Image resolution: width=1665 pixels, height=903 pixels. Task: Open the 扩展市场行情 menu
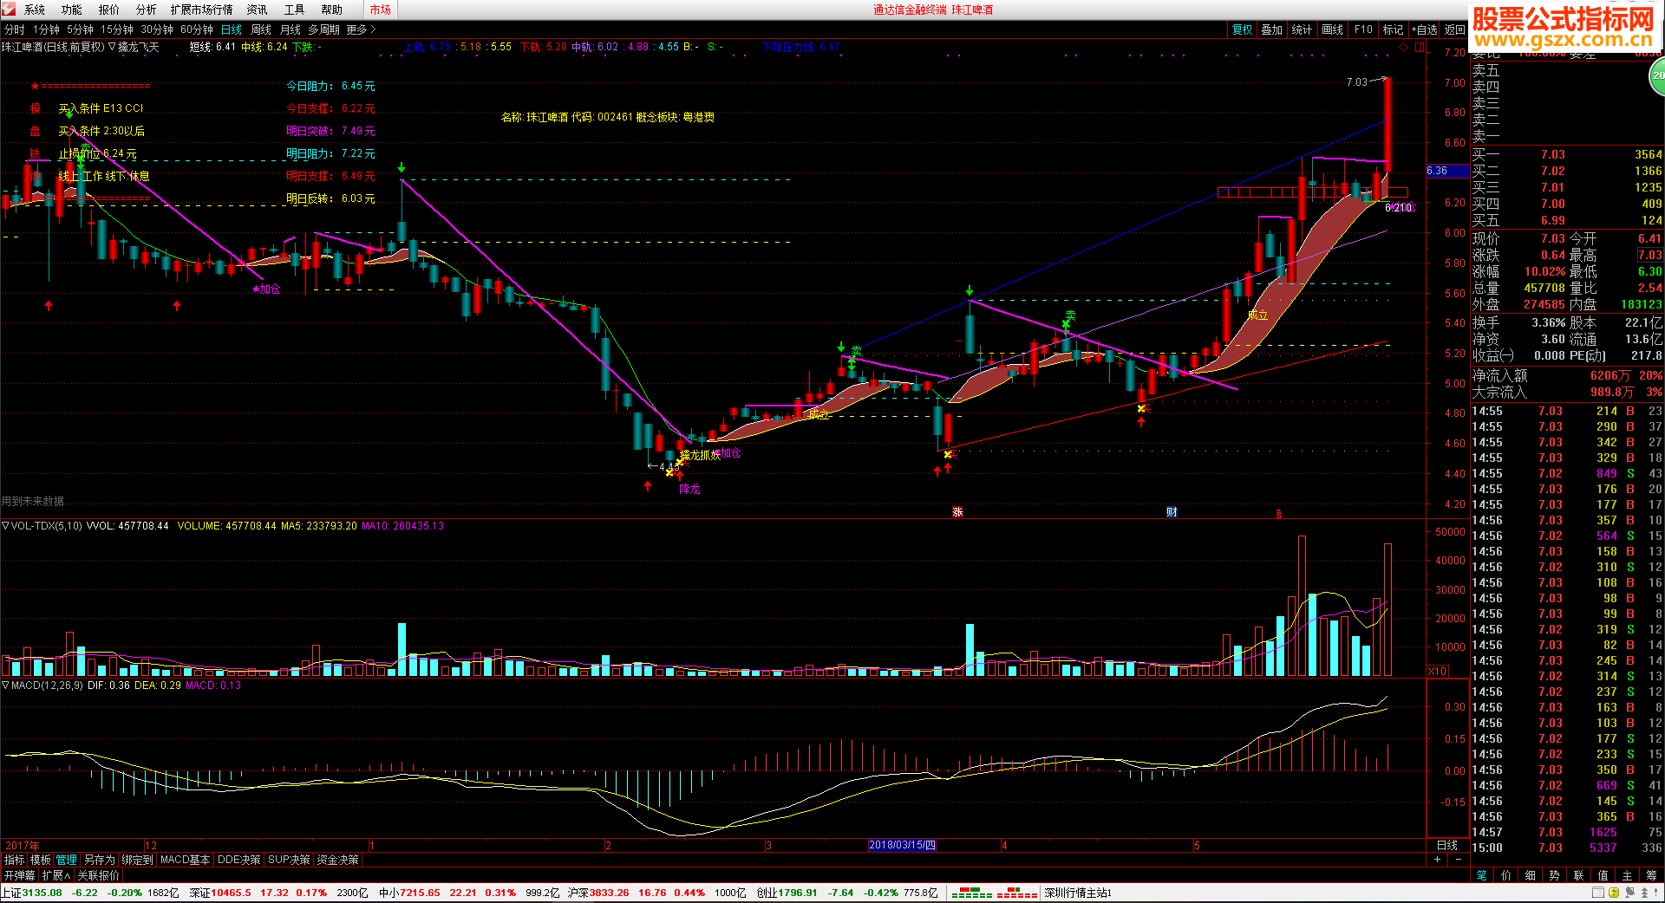point(202,10)
